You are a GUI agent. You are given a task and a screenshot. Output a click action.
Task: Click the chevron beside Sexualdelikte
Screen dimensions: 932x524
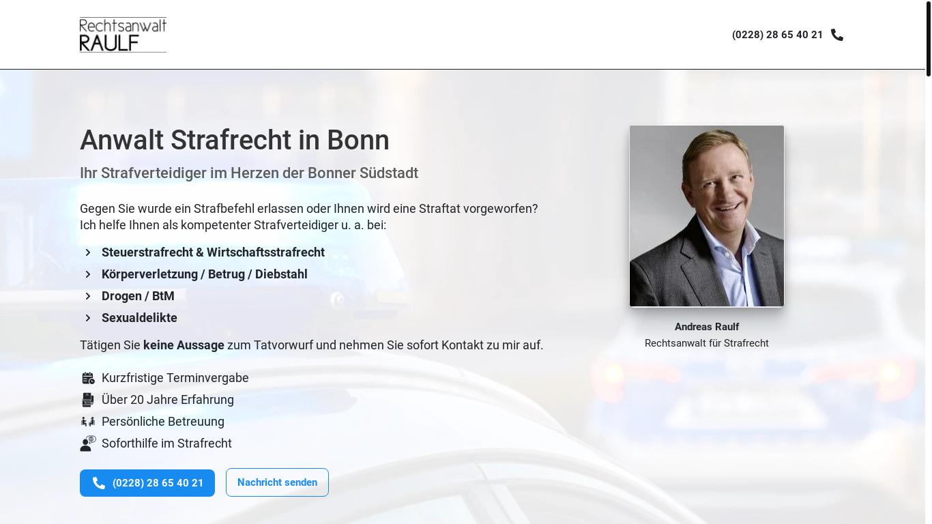point(88,318)
